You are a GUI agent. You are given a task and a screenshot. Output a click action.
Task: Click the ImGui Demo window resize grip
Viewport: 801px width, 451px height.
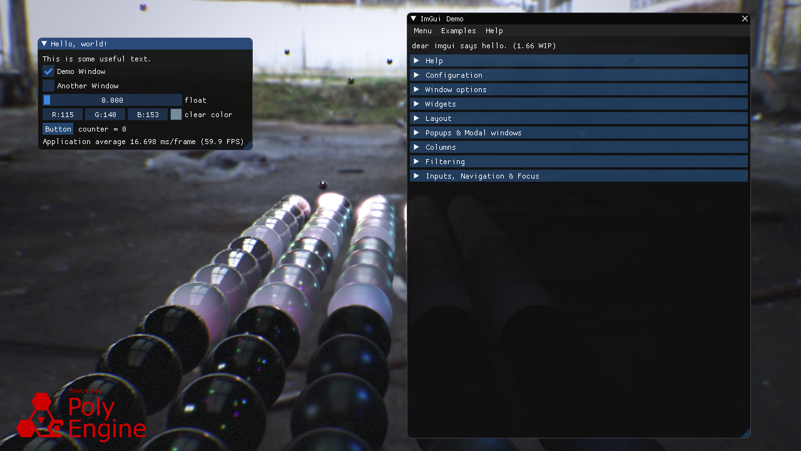745,433
